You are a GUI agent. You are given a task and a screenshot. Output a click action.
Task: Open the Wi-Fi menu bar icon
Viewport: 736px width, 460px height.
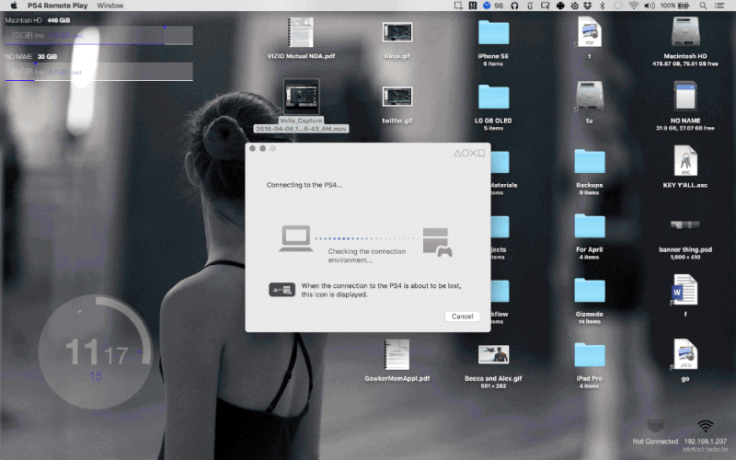(633, 6)
